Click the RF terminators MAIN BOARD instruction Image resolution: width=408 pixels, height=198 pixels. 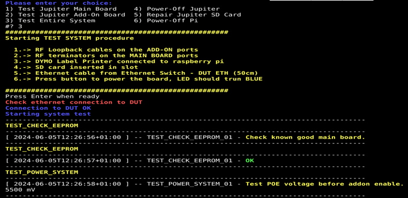pos(106,56)
